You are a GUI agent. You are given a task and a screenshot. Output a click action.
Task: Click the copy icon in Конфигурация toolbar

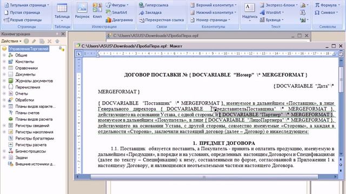tap(42, 41)
